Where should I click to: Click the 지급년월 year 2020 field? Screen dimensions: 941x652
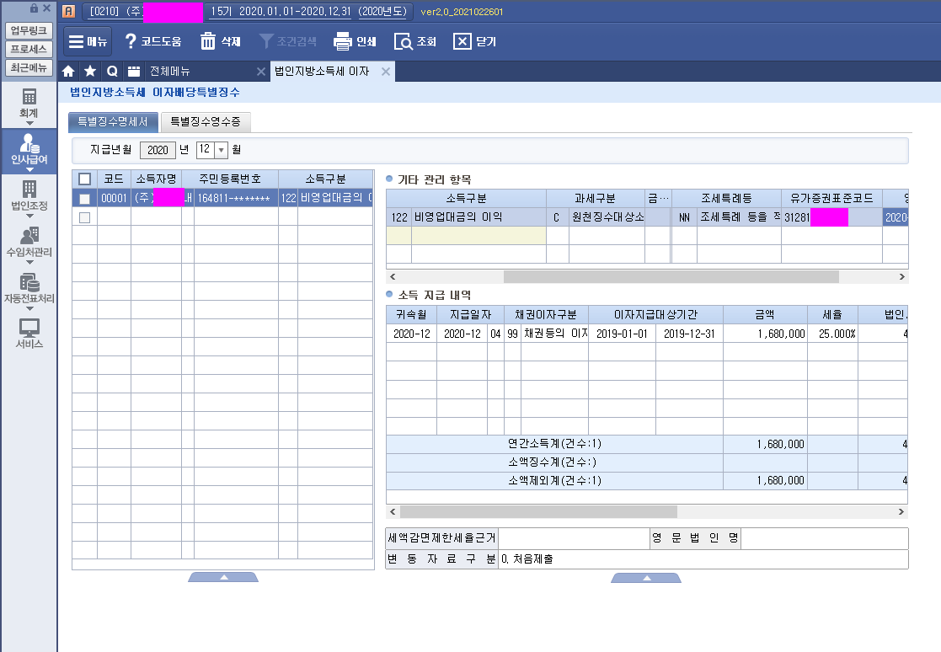pyautogui.click(x=158, y=150)
